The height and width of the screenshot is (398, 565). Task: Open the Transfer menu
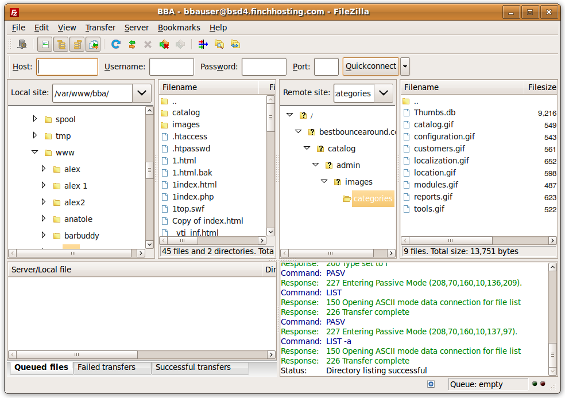[x=100, y=28]
